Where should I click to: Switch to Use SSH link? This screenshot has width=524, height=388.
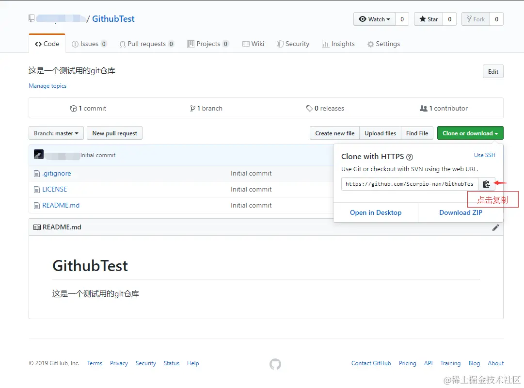pos(485,155)
